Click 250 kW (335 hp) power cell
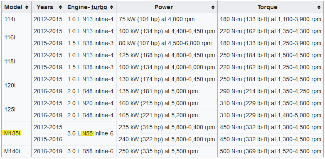Viewport: 325px width, 159px height. click(167, 151)
